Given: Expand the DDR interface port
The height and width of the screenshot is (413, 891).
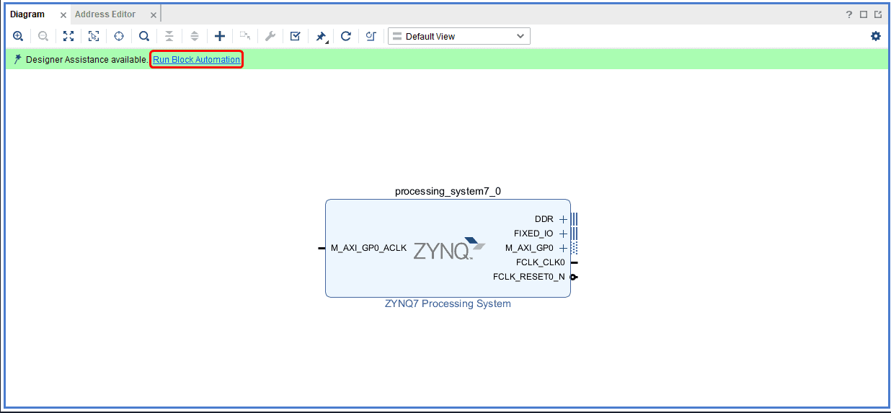Looking at the screenshot, I should tap(563, 219).
